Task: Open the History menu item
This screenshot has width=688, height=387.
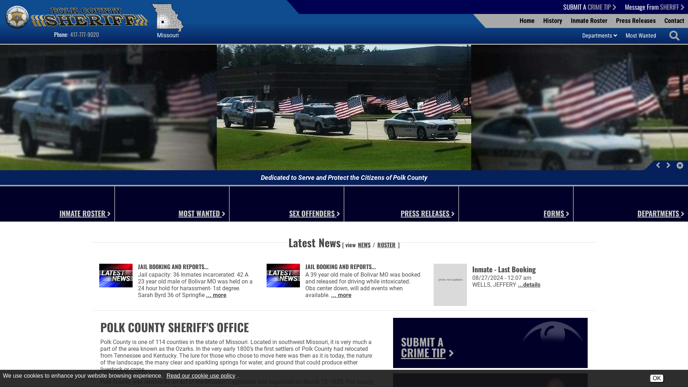Action: click(x=553, y=21)
